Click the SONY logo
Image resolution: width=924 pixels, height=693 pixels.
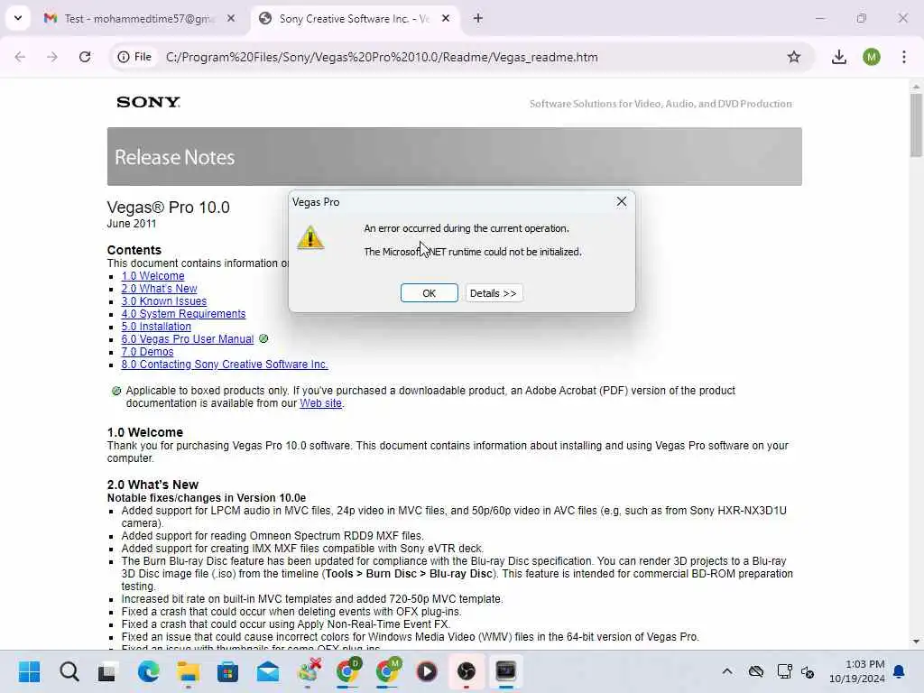tap(149, 102)
